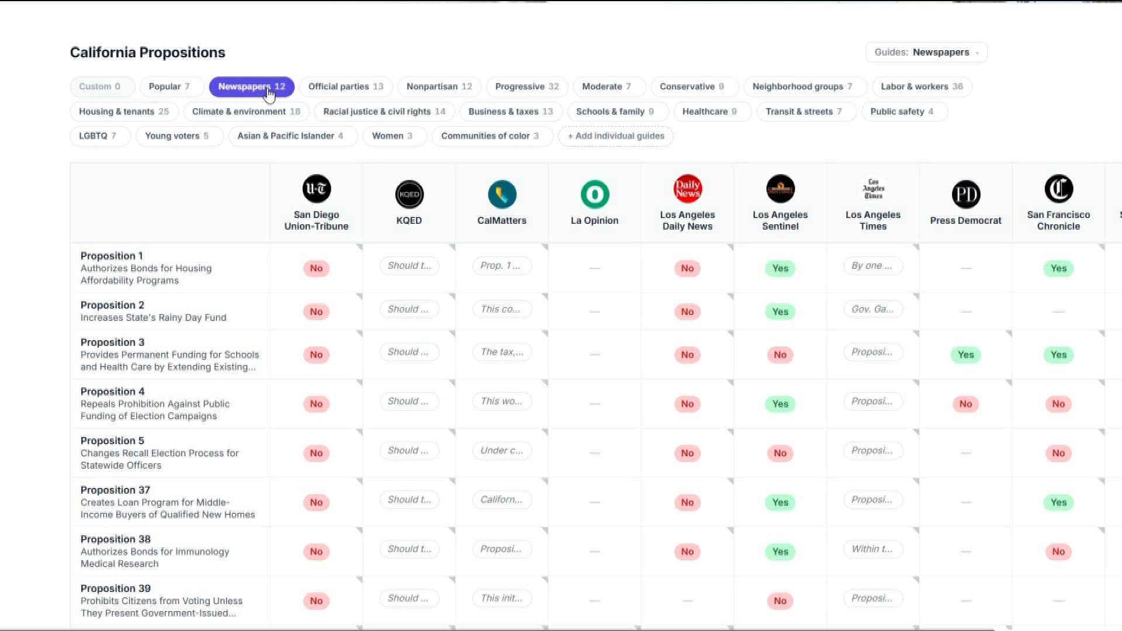Select the Official parties filter chip
This screenshot has width=1122, height=631.
pos(346,86)
